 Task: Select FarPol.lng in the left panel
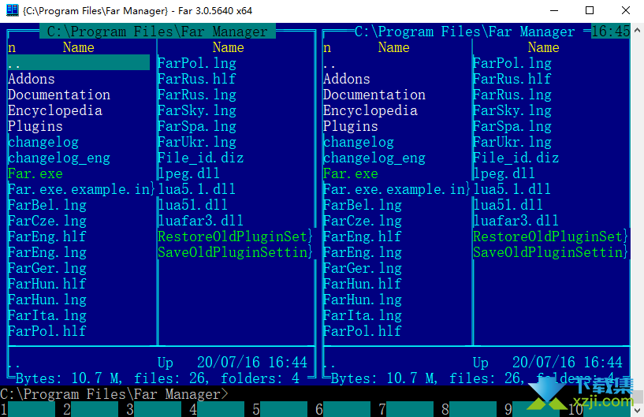[197, 63]
